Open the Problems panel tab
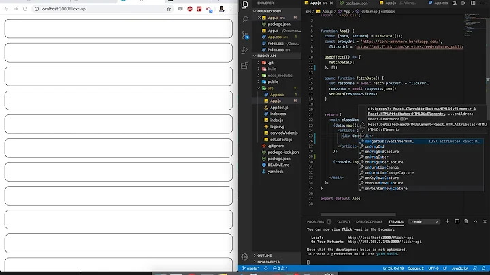The height and width of the screenshot is (275, 490). (x=318, y=221)
